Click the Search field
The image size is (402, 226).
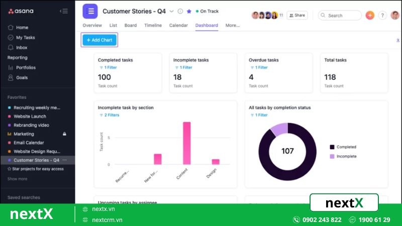coord(340,16)
